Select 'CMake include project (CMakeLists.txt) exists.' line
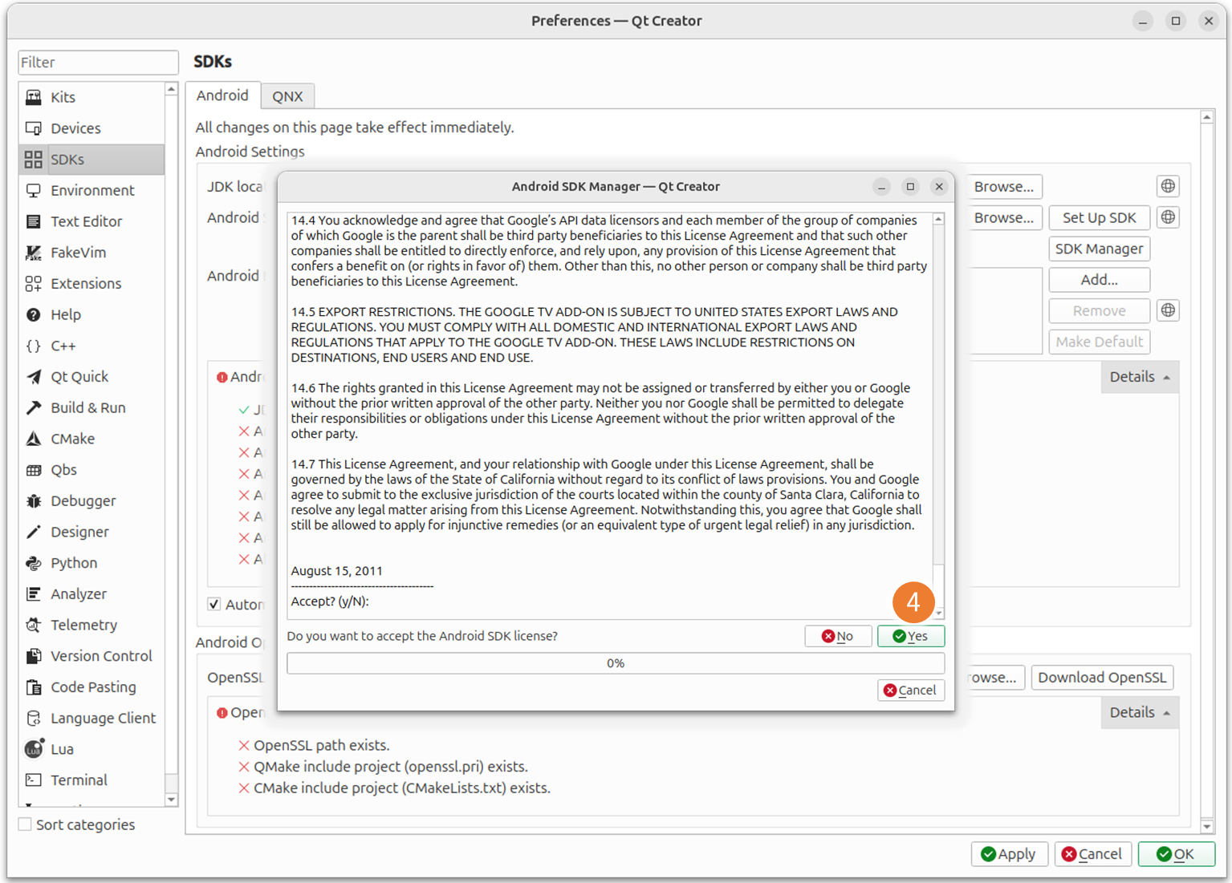The width and height of the screenshot is (1232, 883). (x=402, y=788)
